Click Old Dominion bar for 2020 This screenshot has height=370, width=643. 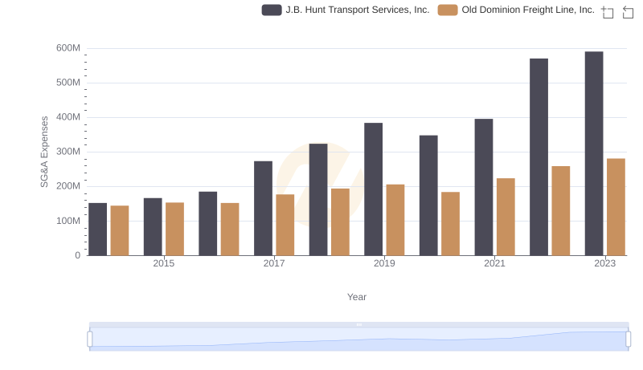[x=450, y=224]
